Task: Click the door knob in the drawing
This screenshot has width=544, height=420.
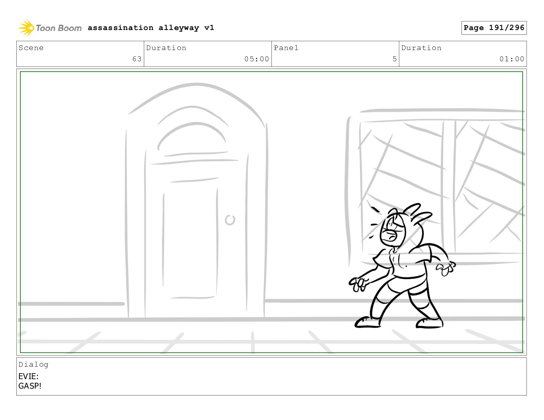Action: (230, 220)
